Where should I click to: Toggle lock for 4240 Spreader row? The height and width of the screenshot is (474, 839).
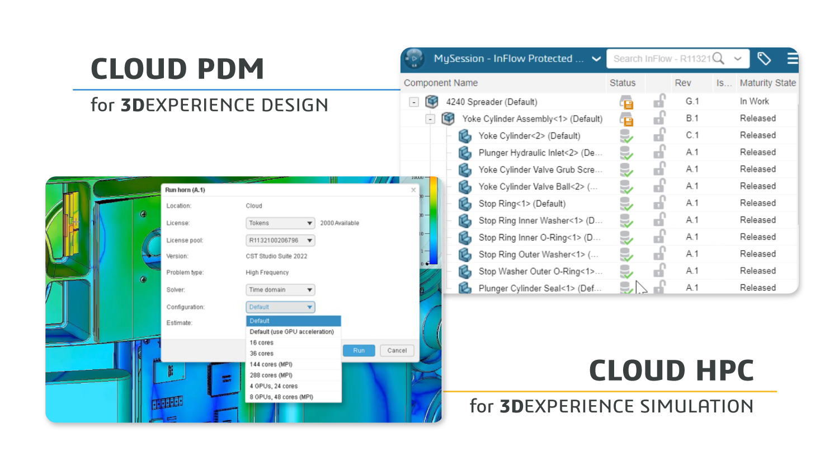(x=659, y=101)
